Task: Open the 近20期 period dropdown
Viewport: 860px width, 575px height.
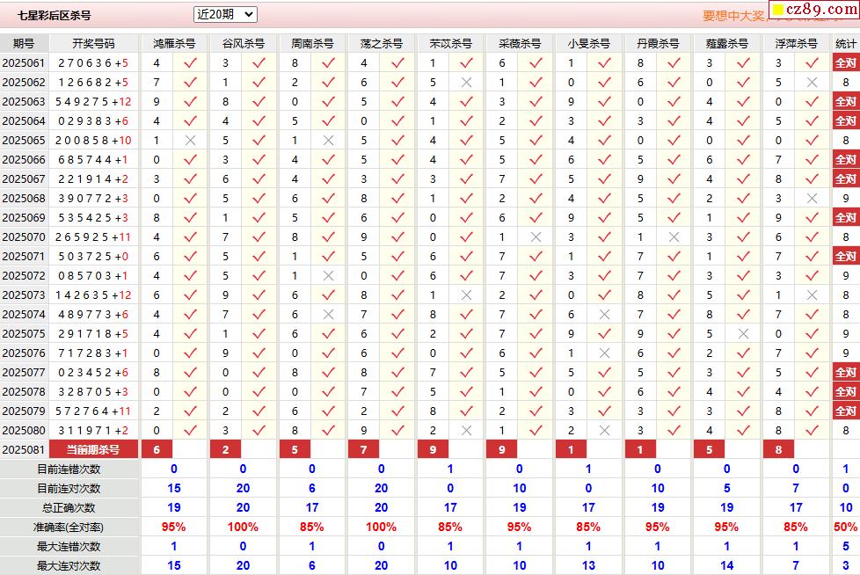Action: coord(225,14)
